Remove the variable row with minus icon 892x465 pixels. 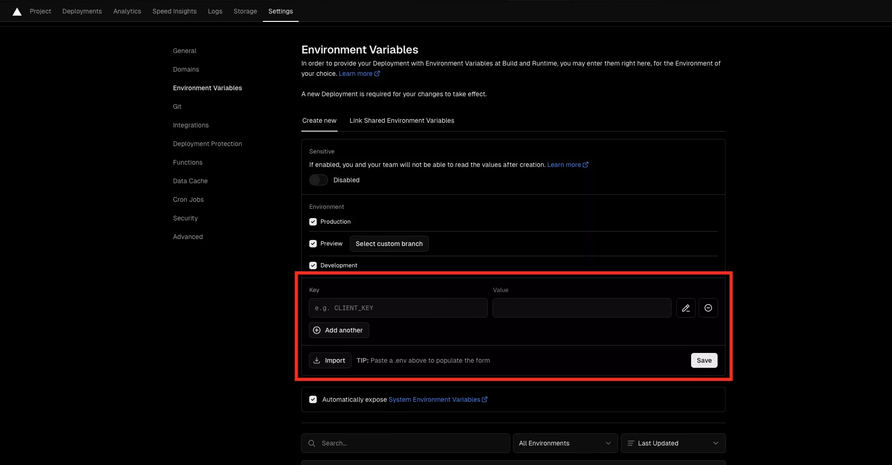[708, 308]
